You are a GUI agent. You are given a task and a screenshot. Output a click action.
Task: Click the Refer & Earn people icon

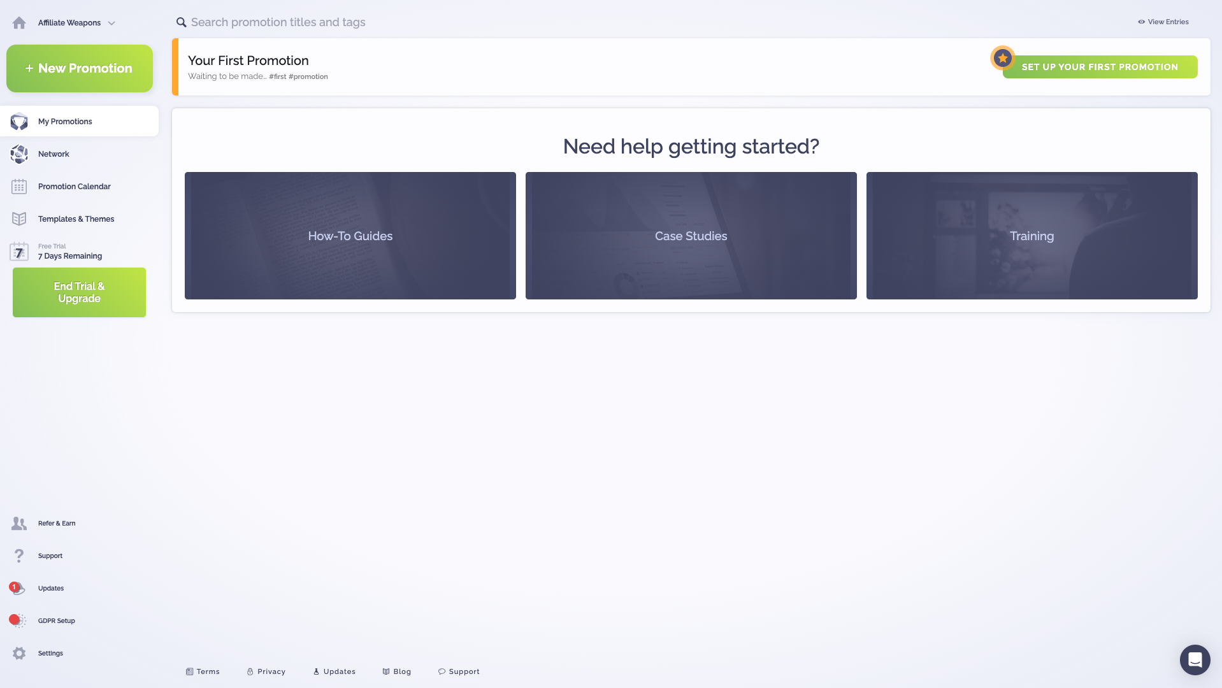point(18,523)
